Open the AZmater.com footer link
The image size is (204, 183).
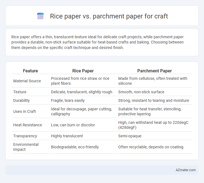pyautogui.click(x=186, y=170)
